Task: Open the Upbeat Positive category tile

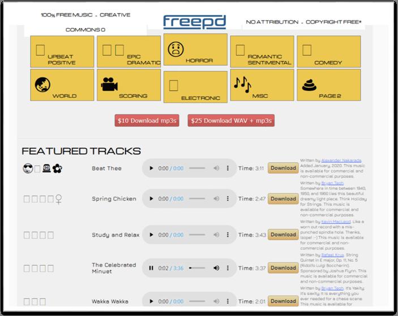Action: click(x=62, y=51)
